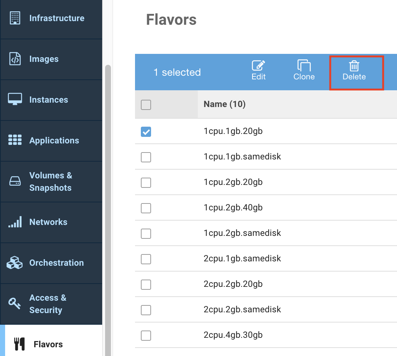Click the Edit pencil icon in toolbar
Screen dimensions: 397x356
coord(259,66)
